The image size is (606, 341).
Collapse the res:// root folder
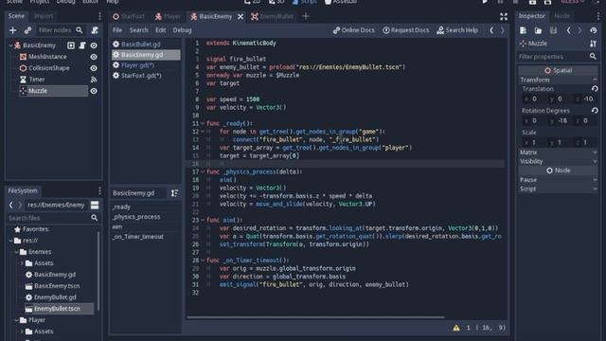click(10, 241)
